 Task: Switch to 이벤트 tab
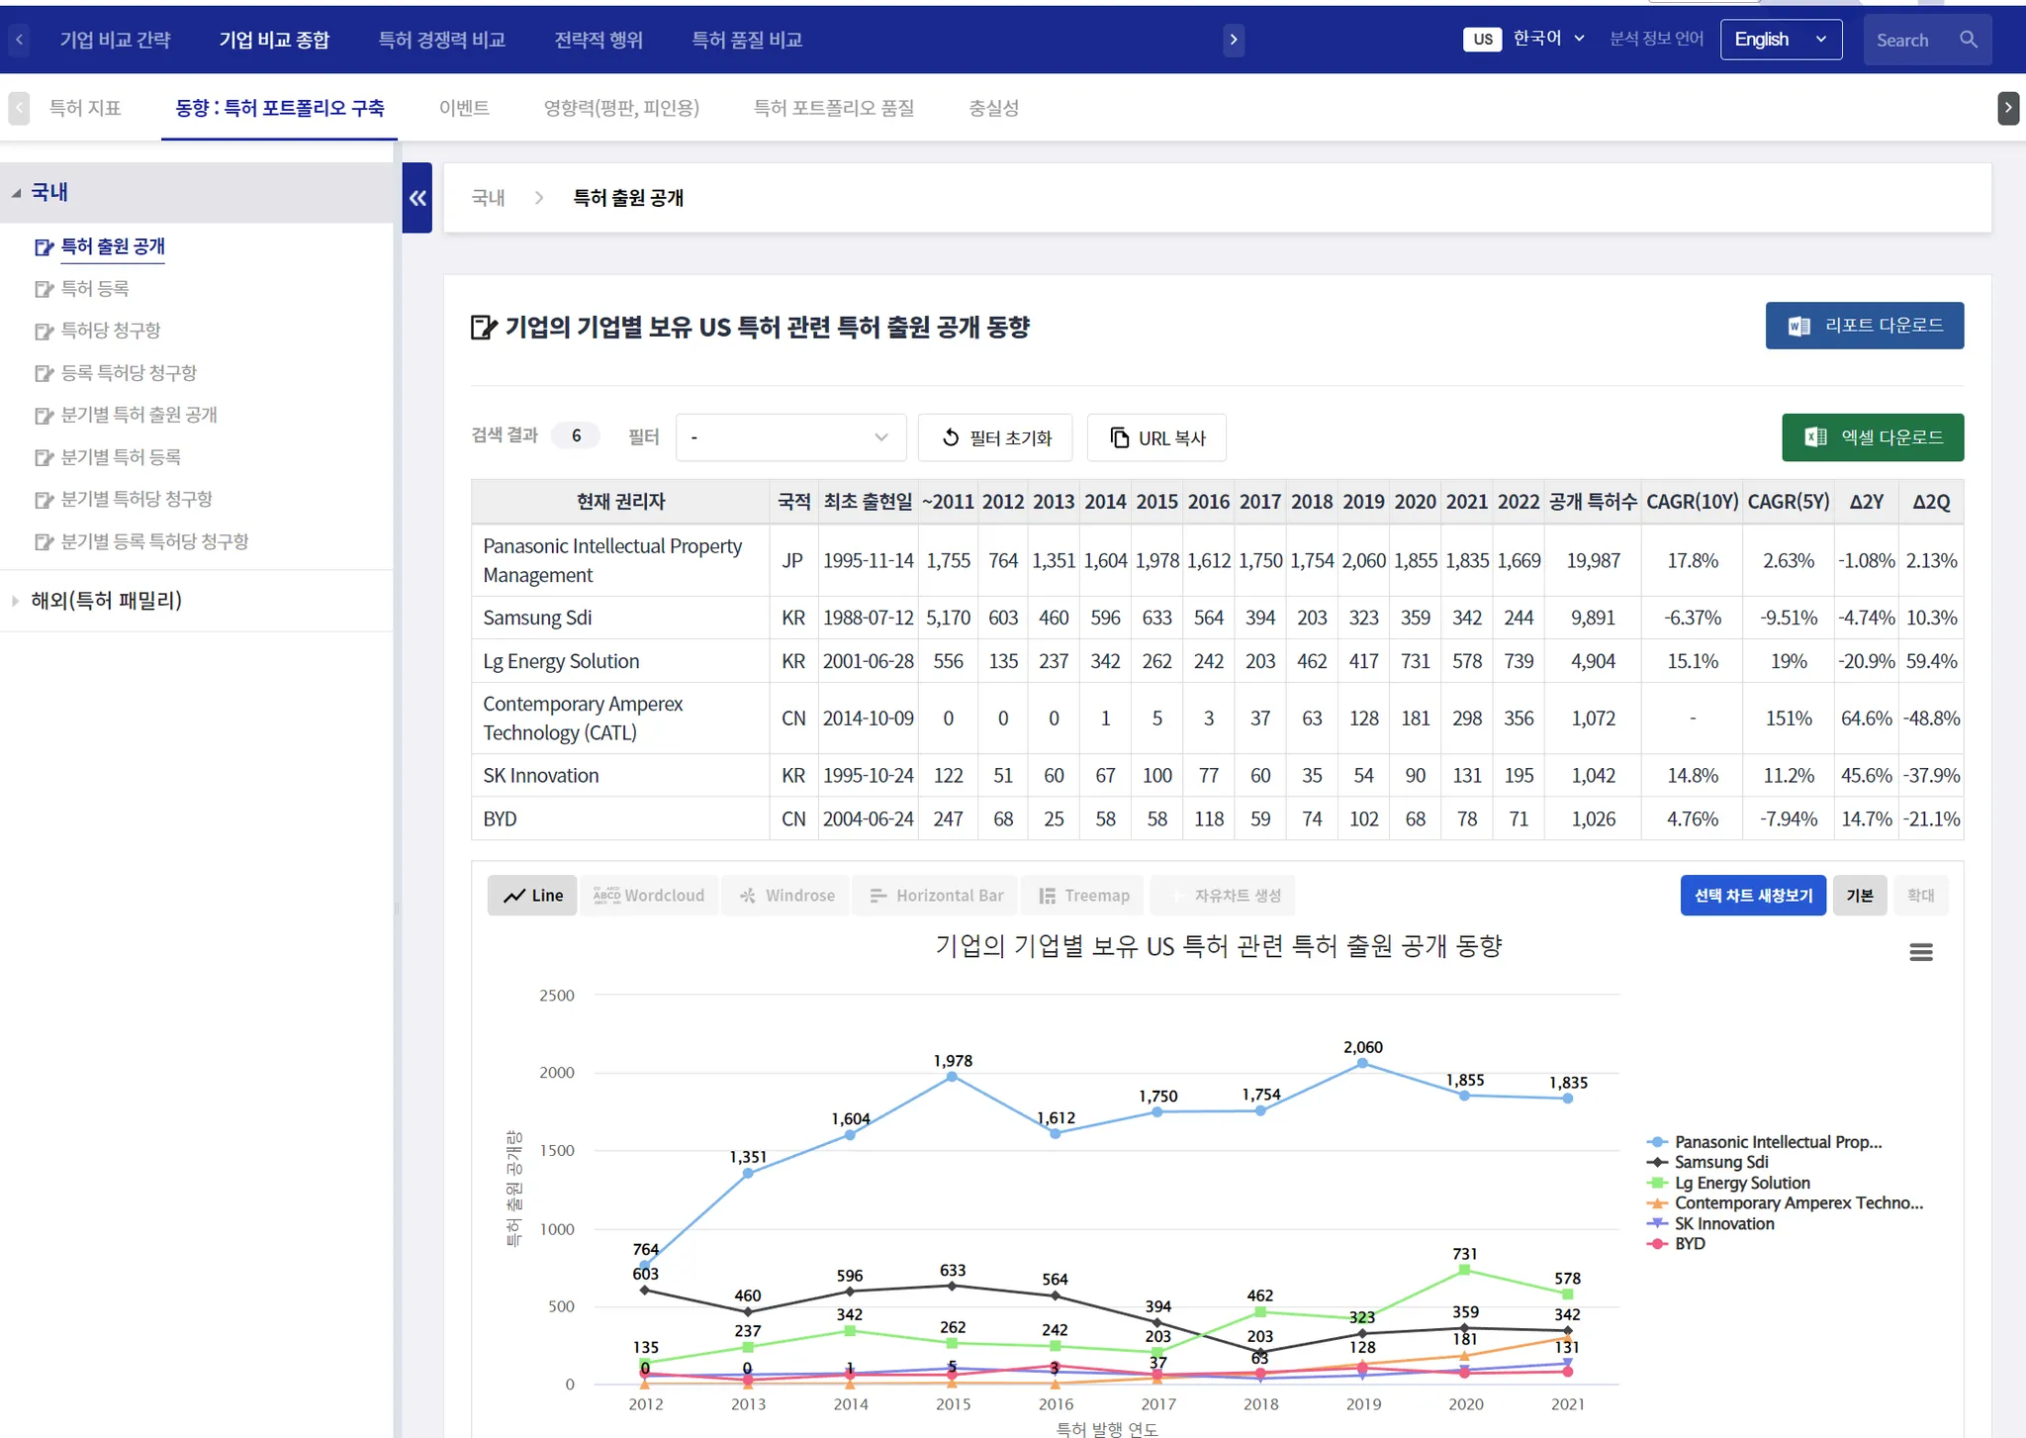click(x=464, y=108)
